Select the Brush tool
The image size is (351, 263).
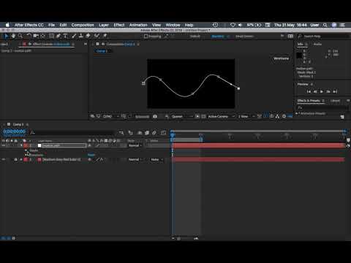pos(74,36)
